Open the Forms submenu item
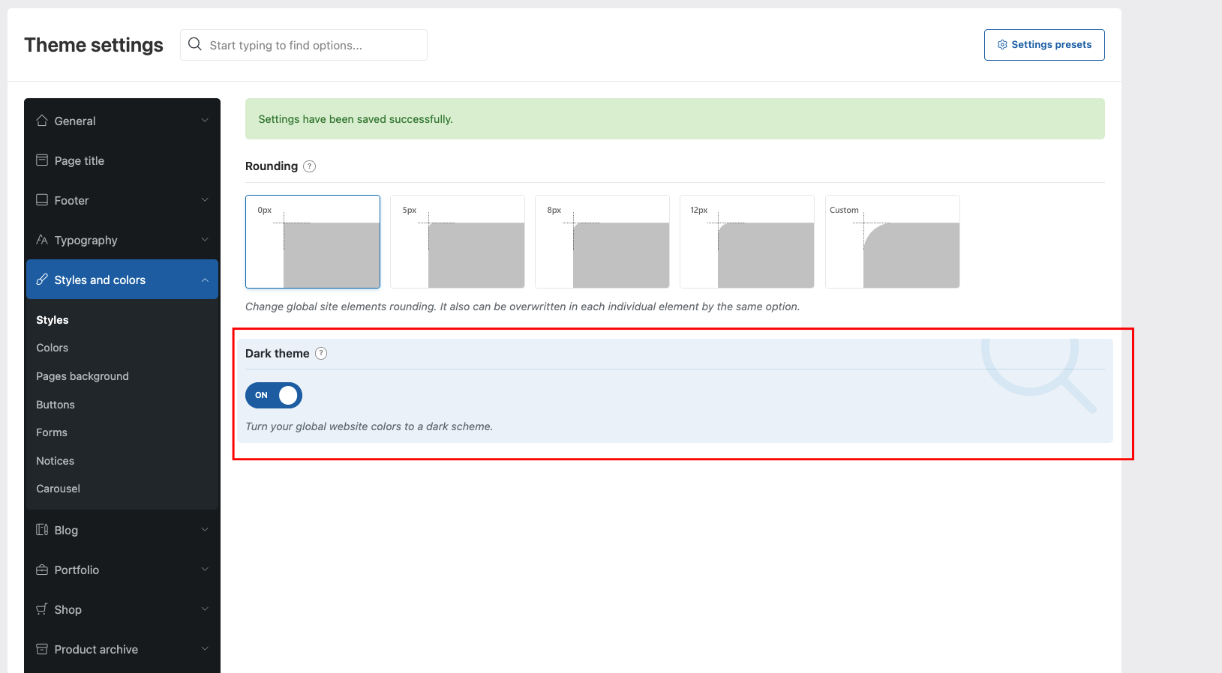Viewport: 1222px width, 673px height. click(x=52, y=432)
